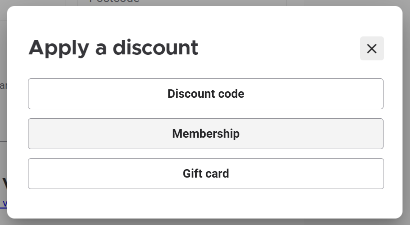Close the Apply a discount dialog

point(372,48)
